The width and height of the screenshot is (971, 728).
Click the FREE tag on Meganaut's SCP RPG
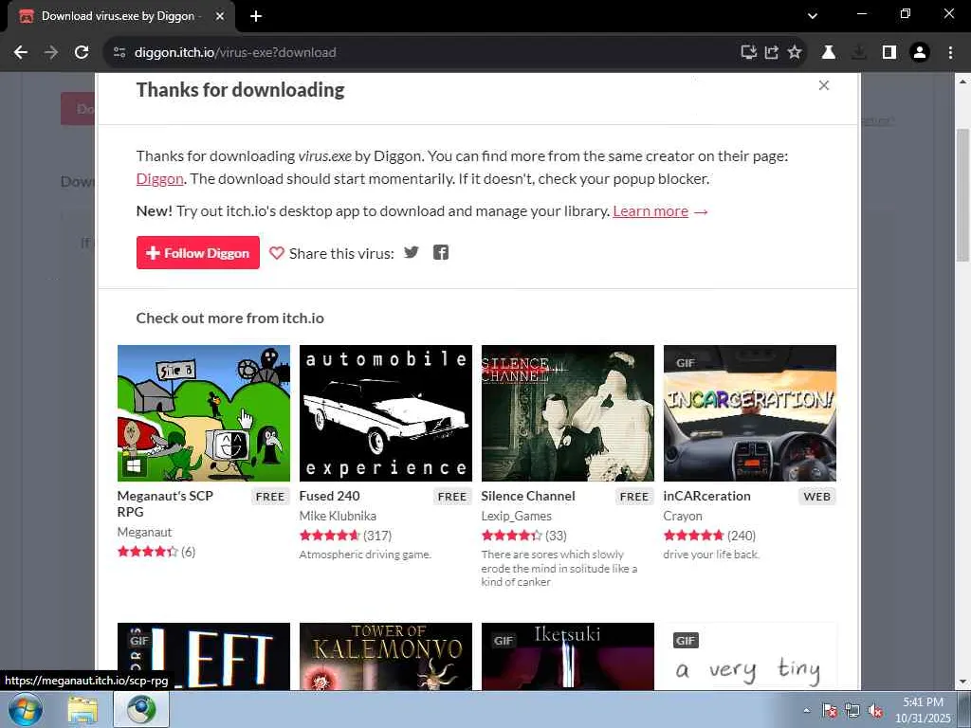click(x=270, y=497)
